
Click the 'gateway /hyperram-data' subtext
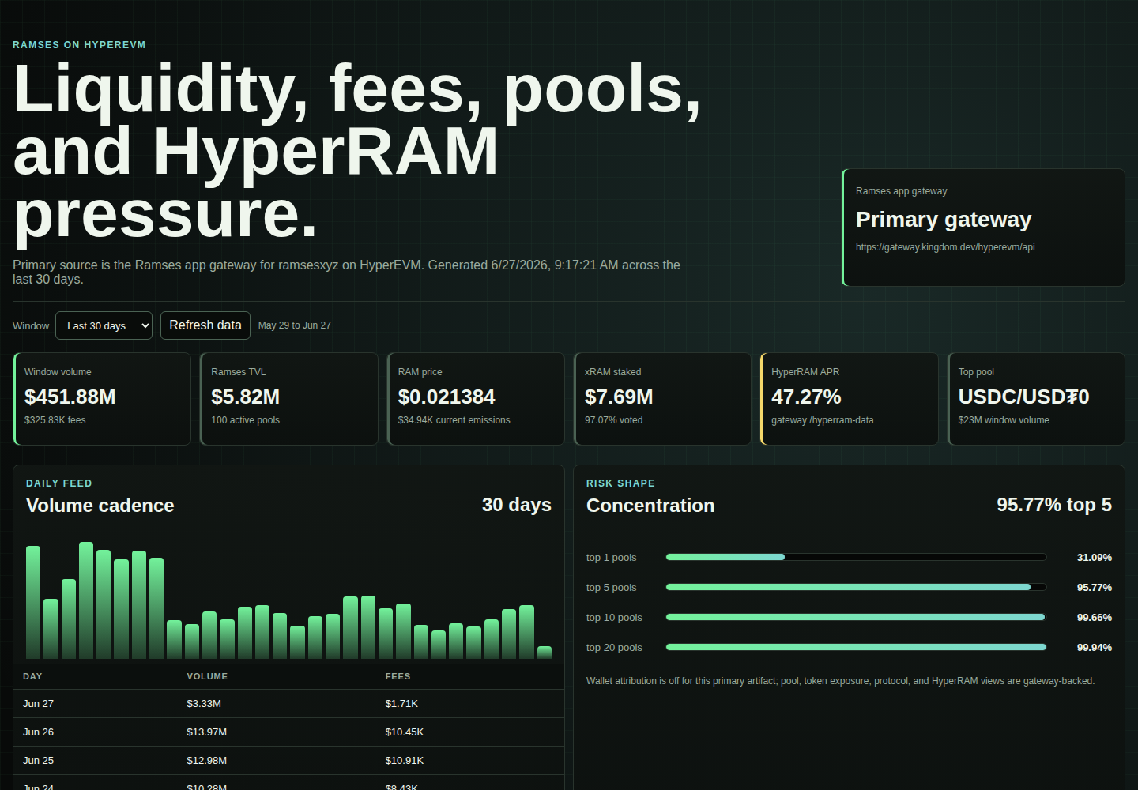pos(823,420)
